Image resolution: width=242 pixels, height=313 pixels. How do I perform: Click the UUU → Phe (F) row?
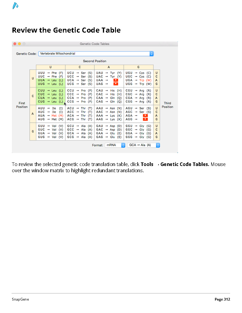50,73
